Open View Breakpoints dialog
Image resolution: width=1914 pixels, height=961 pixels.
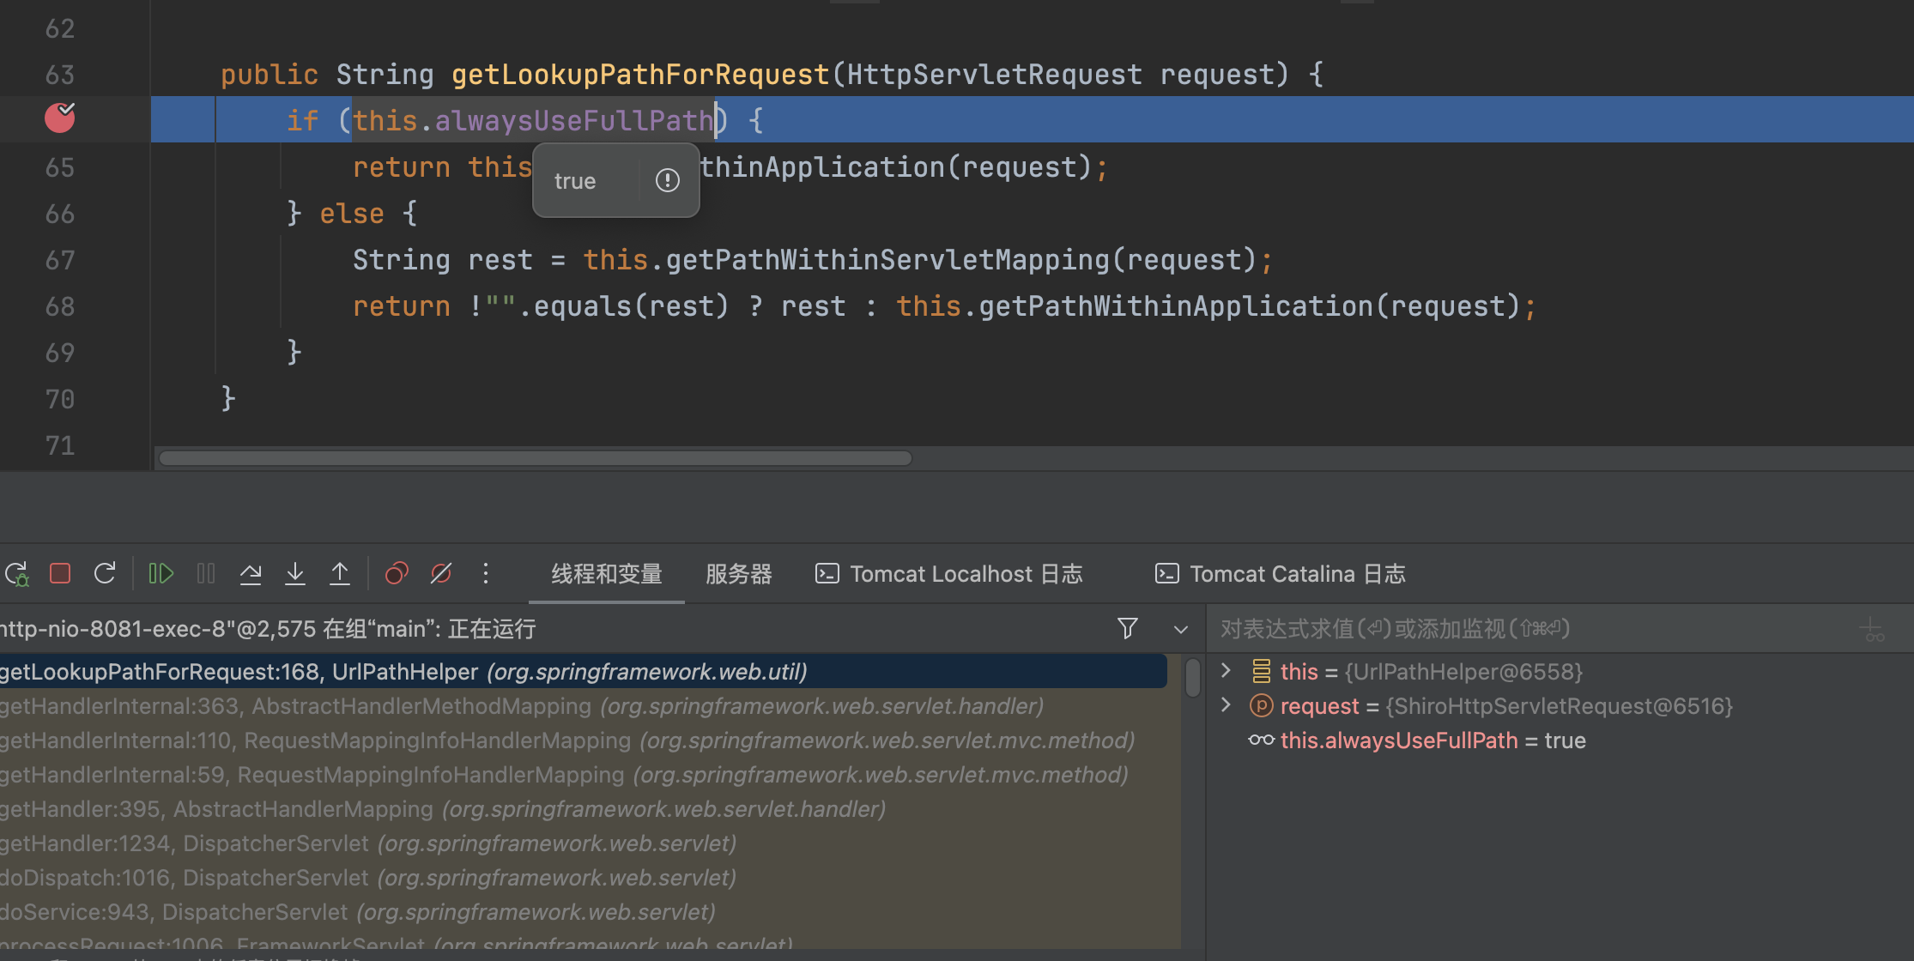coord(397,573)
